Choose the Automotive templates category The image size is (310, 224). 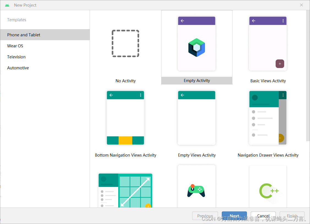[45, 68]
